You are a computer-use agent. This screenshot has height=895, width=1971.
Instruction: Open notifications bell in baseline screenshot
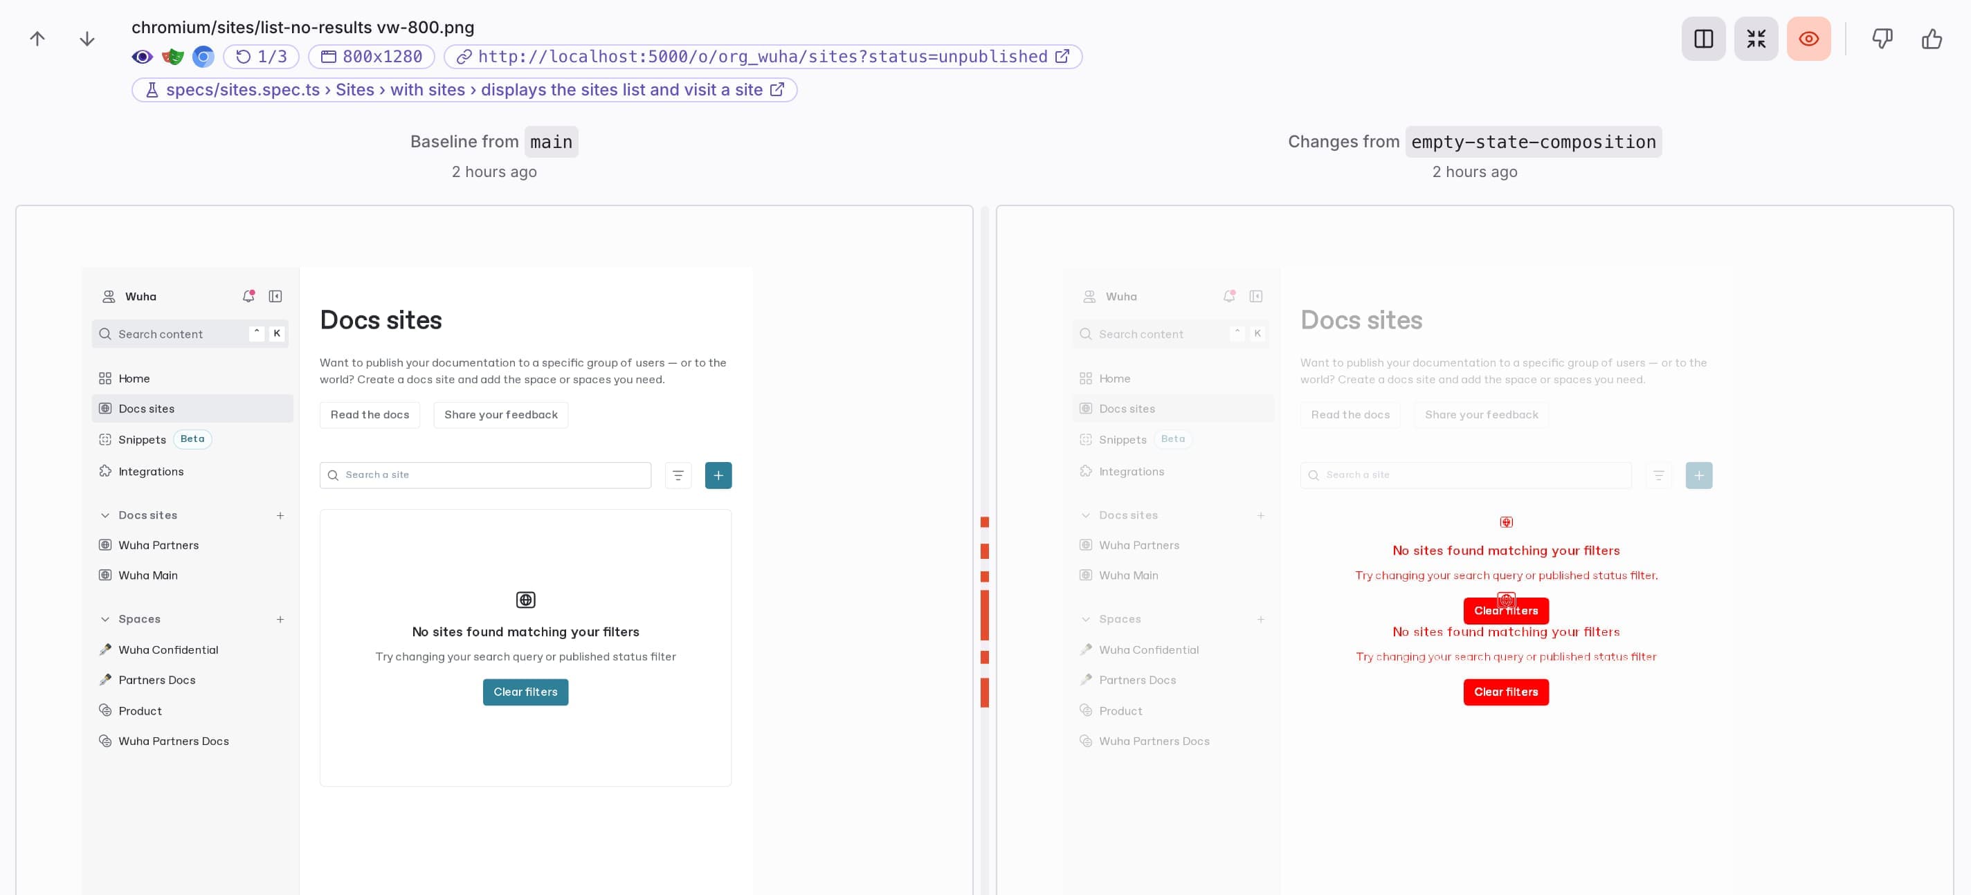(x=248, y=296)
